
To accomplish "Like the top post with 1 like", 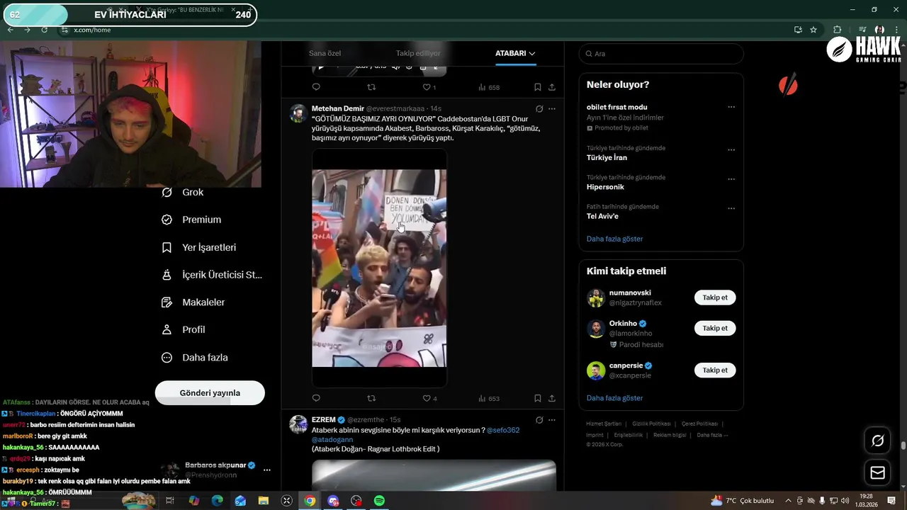I will [x=429, y=87].
